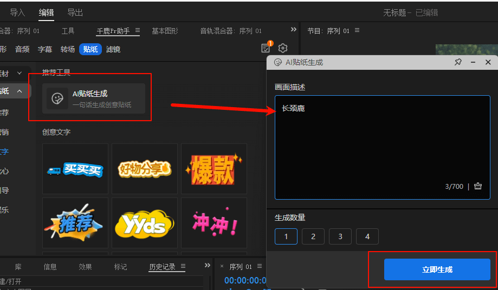Open the 基本图形 panel tab
The width and height of the screenshot is (498, 290).
165,31
